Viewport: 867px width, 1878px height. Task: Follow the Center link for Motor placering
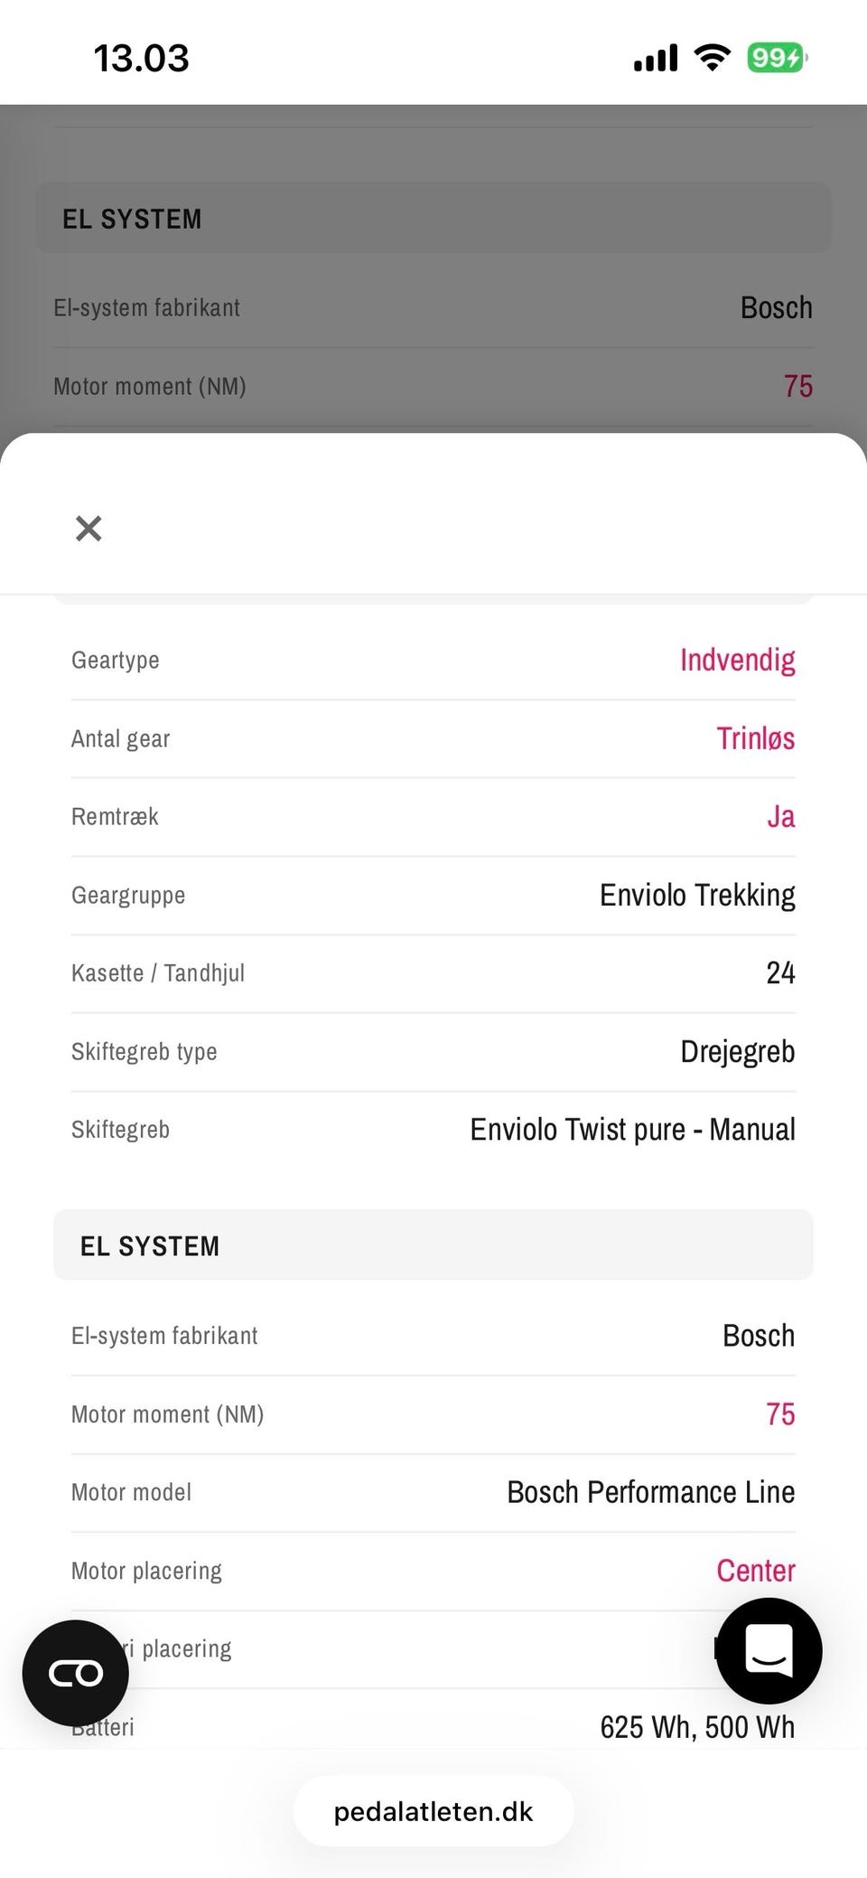pos(755,1571)
